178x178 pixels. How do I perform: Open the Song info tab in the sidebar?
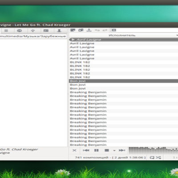click(46, 31)
